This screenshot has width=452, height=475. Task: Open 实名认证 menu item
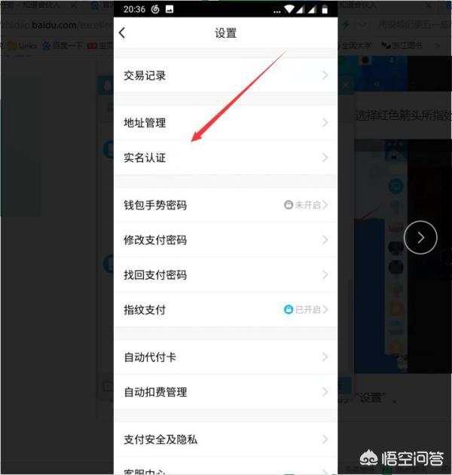tap(225, 158)
